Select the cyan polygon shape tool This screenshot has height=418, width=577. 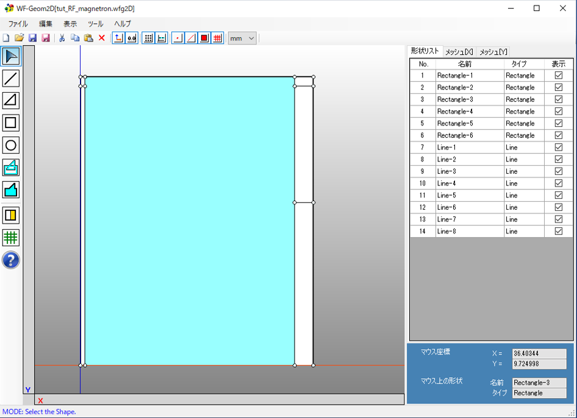coord(11,190)
